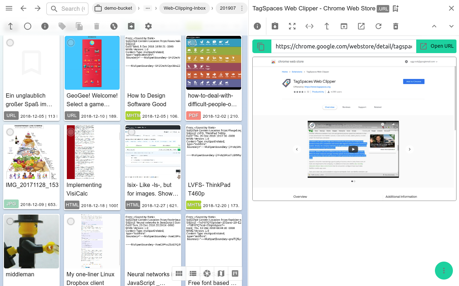Image resolution: width=459 pixels, height=286 pixels.
Task: Open file externally with launch icon
Action: pos(361,26)
